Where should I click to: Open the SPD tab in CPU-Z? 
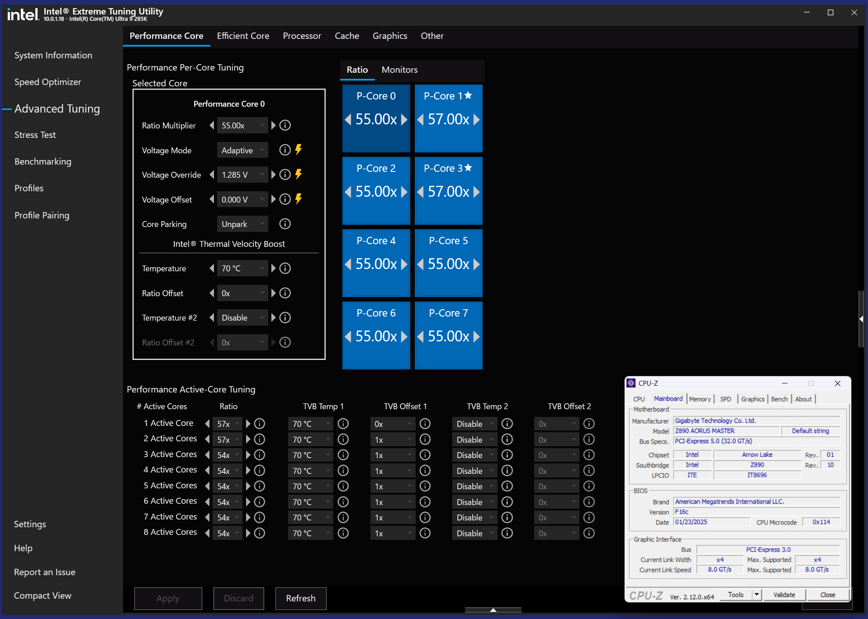pyautogui.click(x=726, y=399)
